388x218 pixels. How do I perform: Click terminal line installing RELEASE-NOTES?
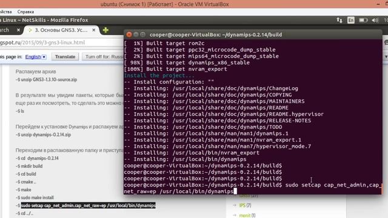coord(218,121)
